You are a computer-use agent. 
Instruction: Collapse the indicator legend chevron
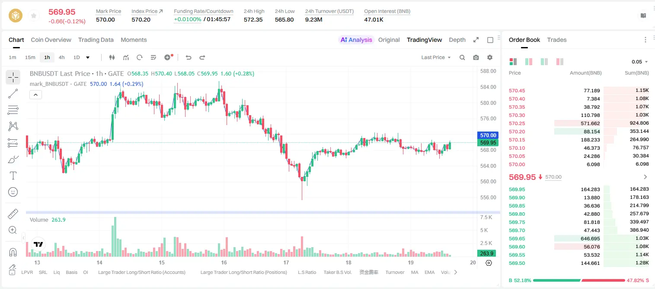click(x=35, y=95)
